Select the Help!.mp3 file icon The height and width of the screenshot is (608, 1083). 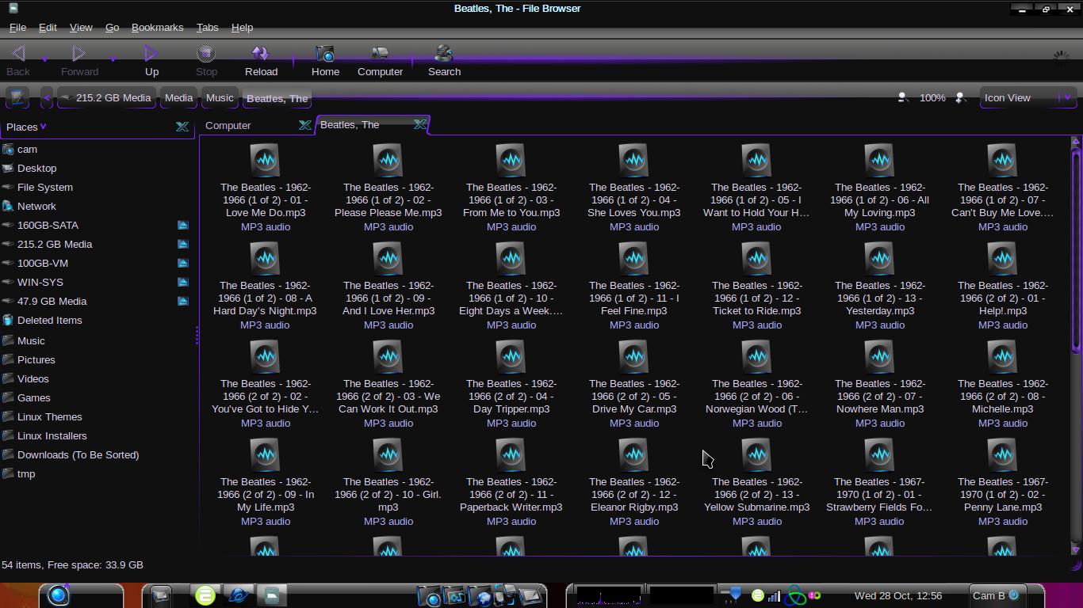[x=1002, y=258]
